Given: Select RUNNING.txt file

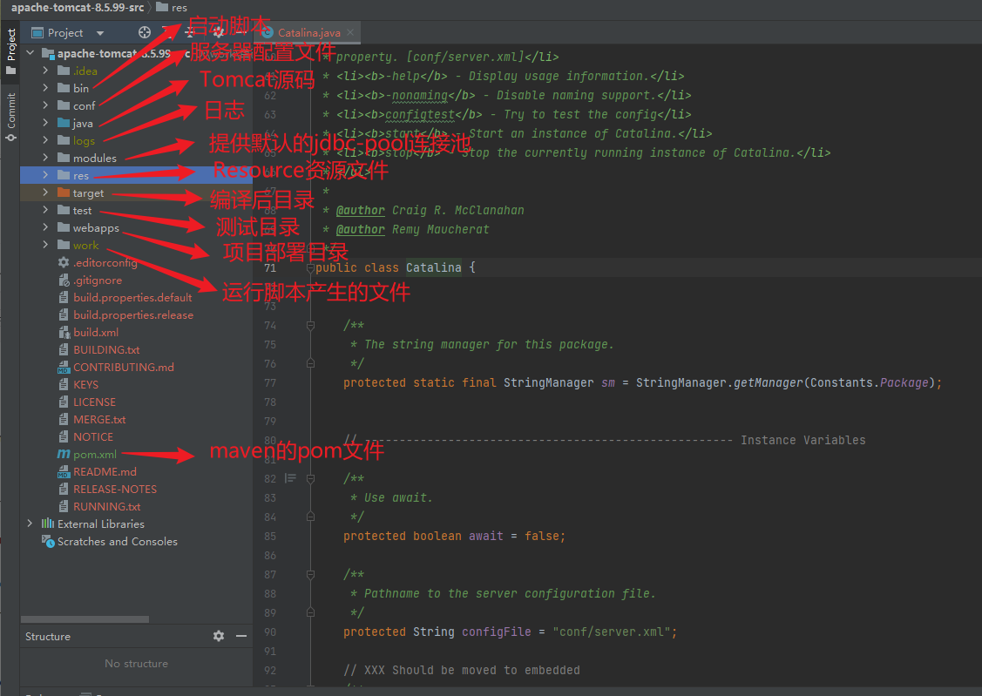Looking at the screenshot, I should click(x=107, y=506).
